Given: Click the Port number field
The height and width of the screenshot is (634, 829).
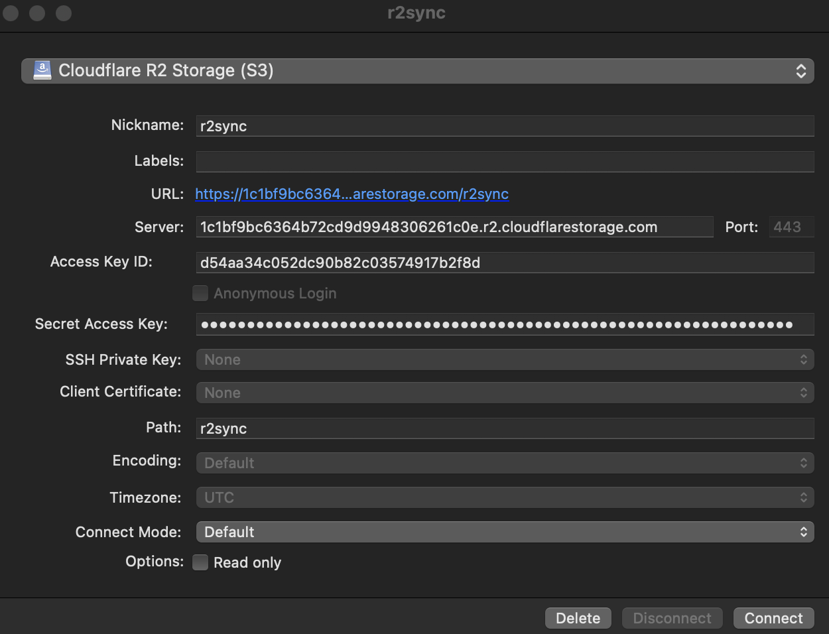Looking at the screenshot, I should pos(791,227).
